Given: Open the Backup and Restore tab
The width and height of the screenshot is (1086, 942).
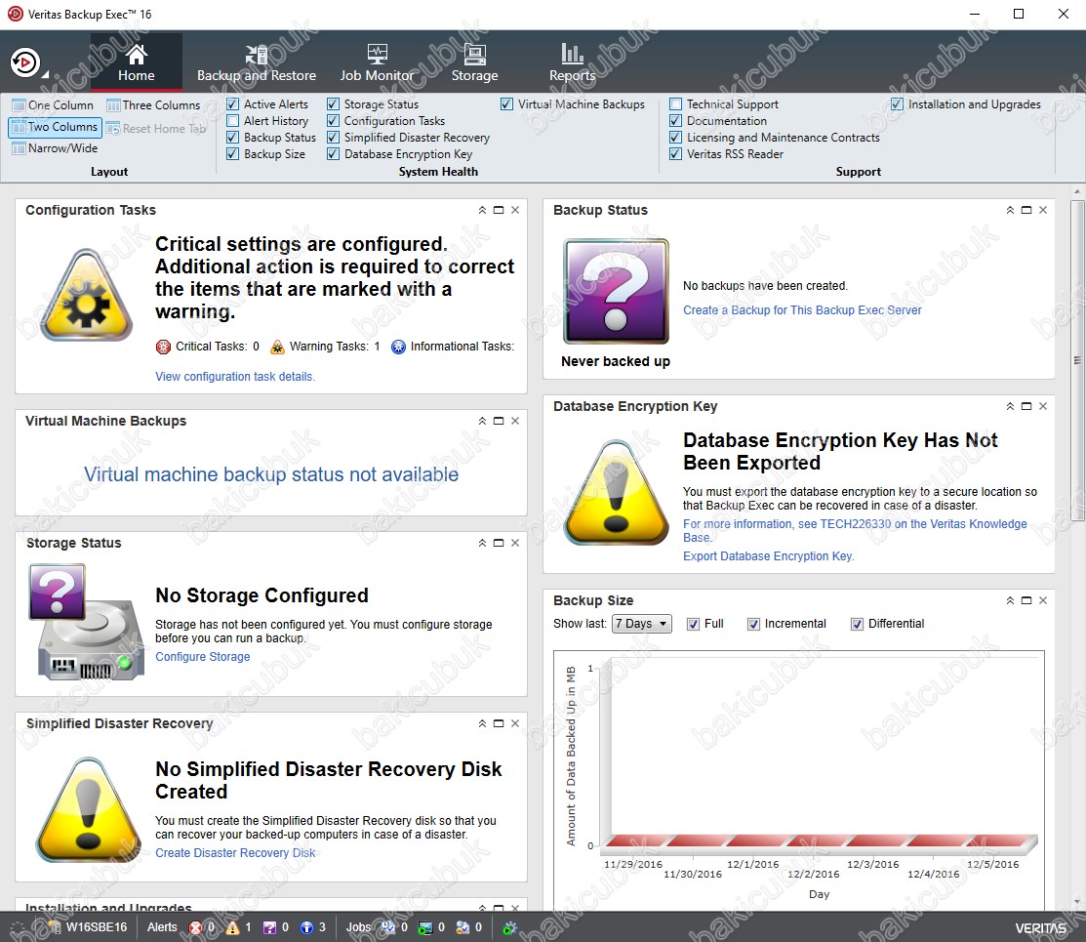Looking at the screenshot, I should tap(257, 62).
